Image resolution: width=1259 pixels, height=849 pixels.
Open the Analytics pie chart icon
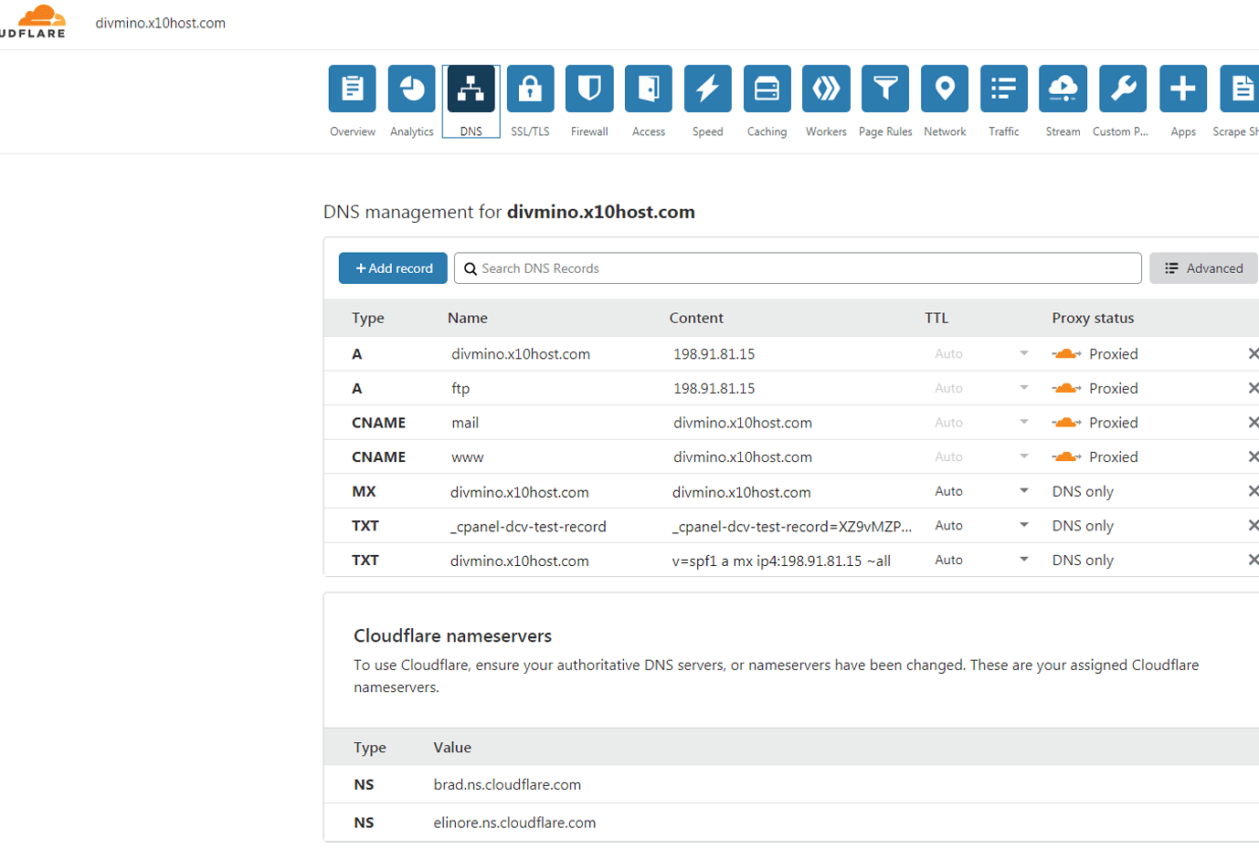(412, 89)
